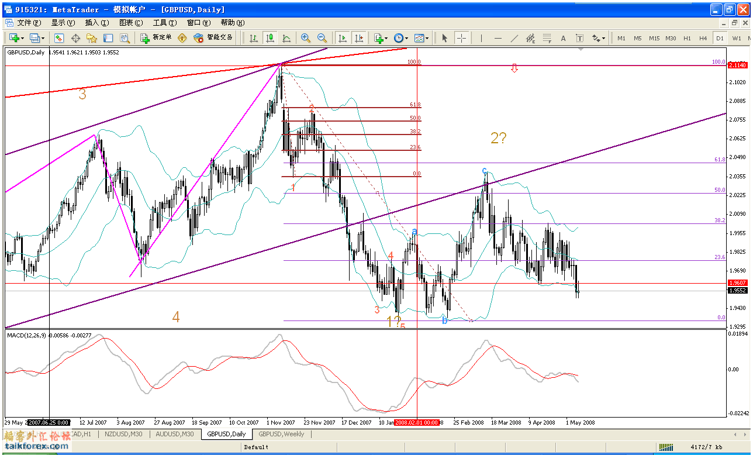Expand the Profiles dropdown arrow

pyautogui.click(x=43, y=39)
